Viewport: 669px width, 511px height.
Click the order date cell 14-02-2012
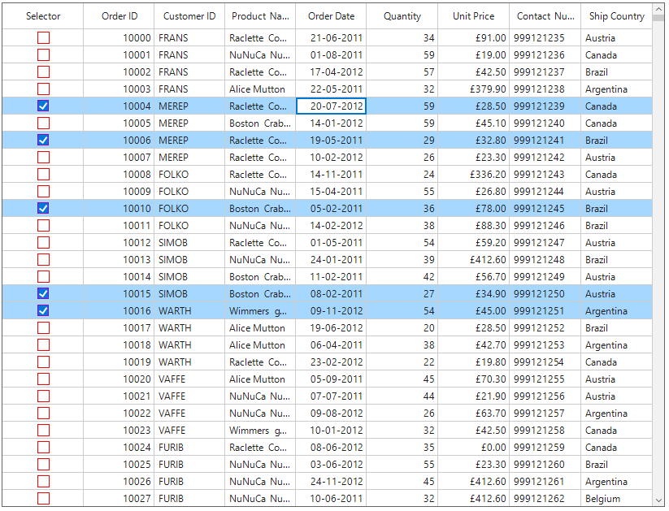click(x=331, y=226)
